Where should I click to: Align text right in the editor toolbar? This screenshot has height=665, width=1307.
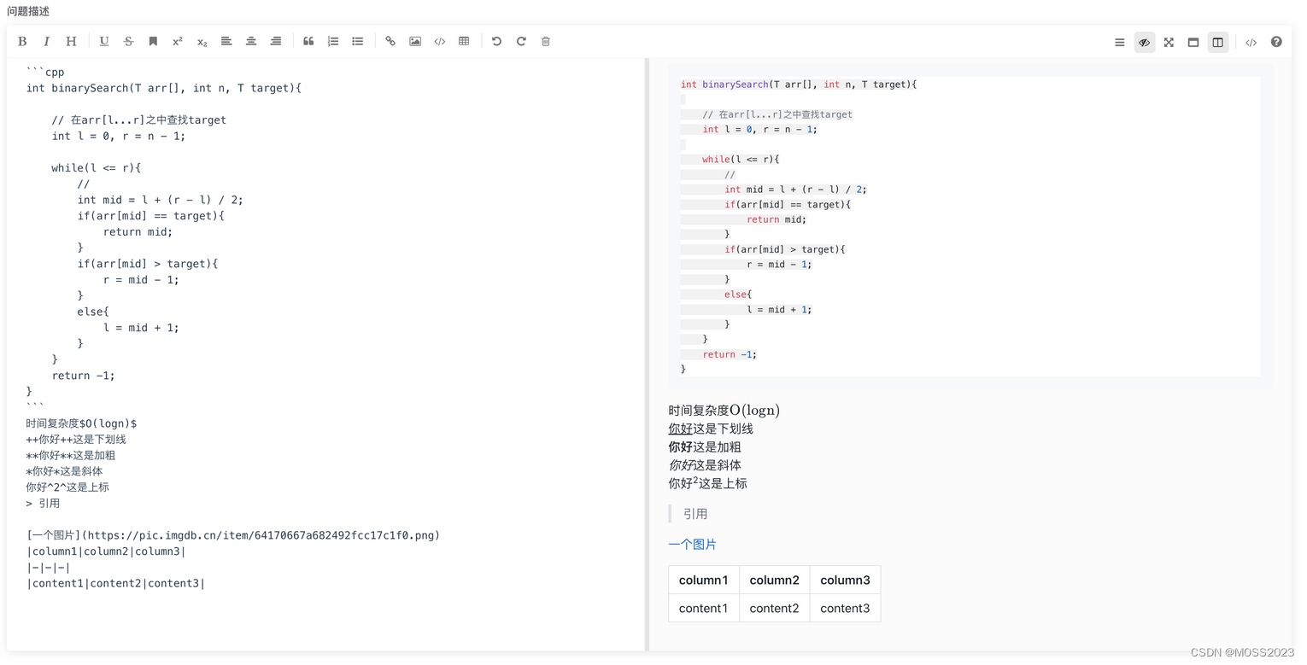click(276, 41)
